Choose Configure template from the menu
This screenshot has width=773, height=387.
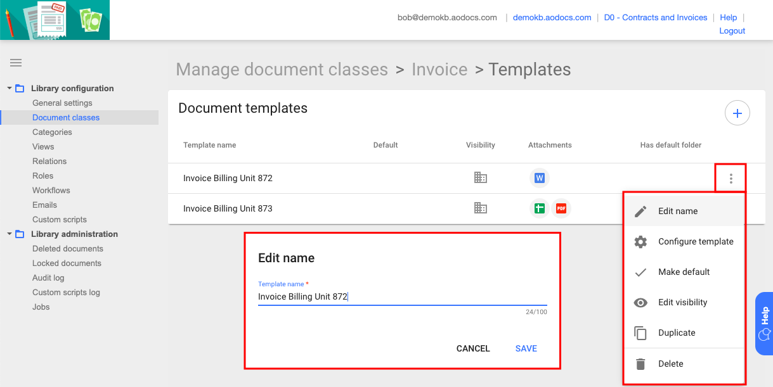click(684, 241)
